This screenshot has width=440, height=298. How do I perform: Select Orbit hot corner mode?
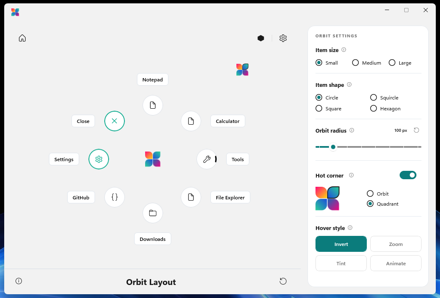378,193
